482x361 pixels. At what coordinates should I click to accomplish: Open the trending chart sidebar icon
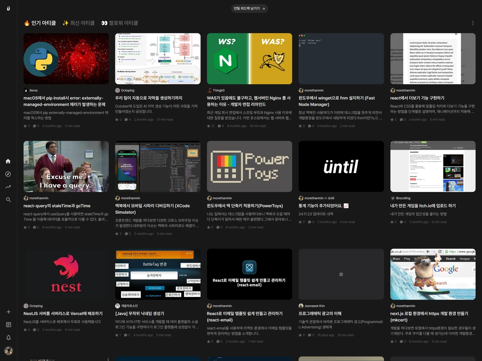tap(8, 187)
